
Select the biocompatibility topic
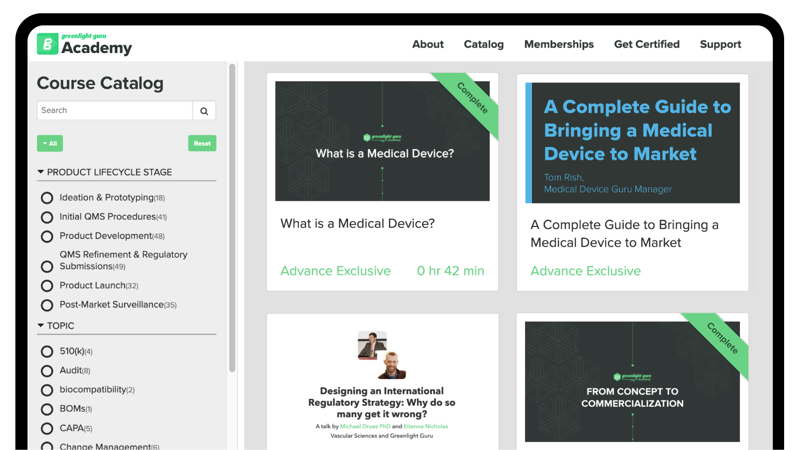[x=47, y=390]
